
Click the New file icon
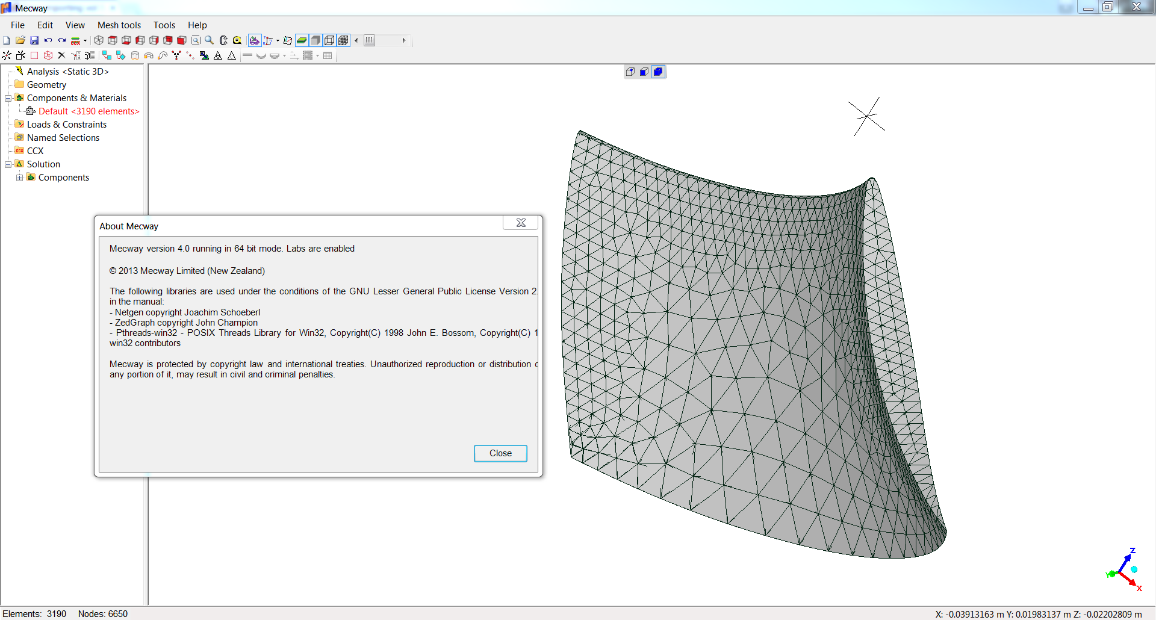[6, 40]
